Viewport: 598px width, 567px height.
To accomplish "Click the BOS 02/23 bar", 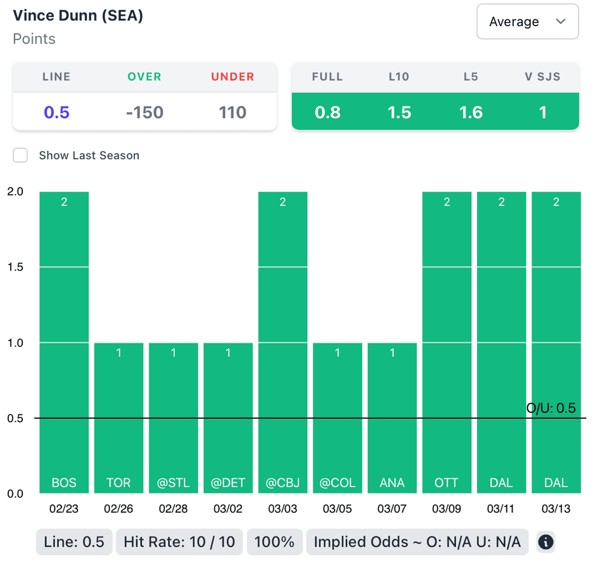I will tap(64, 342).
